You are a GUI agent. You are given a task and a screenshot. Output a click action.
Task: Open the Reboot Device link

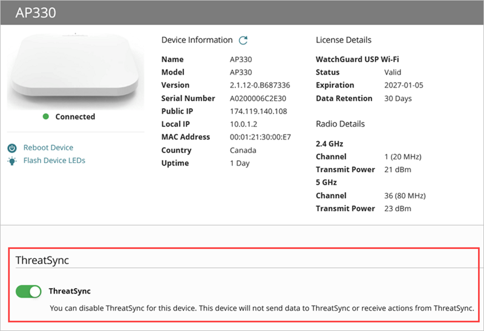(48, 148)
